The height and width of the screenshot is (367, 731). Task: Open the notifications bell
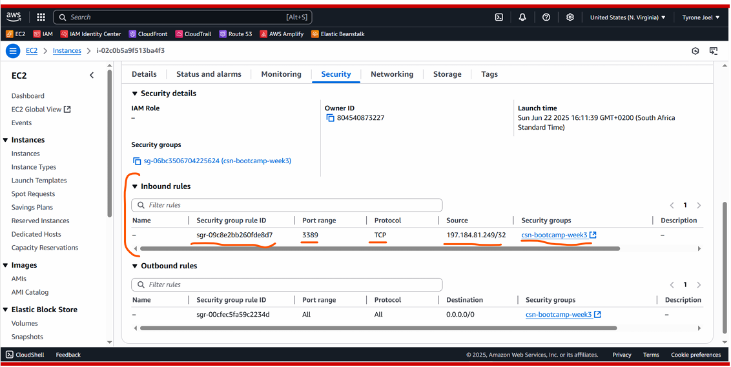coord(522,17)
